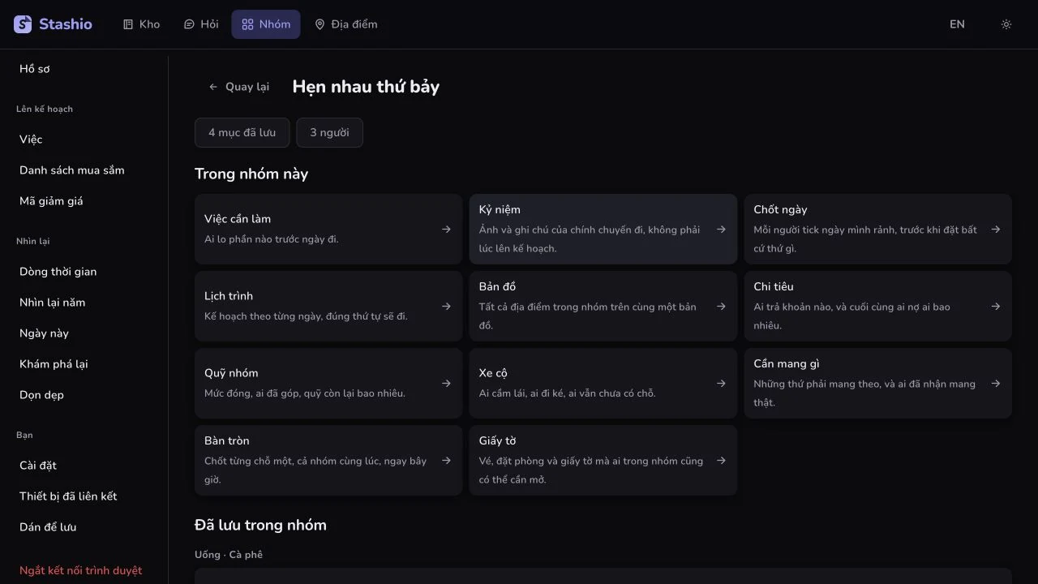The image size is (1038, 584).
Task: Click the Ngắt kết nối trình duyệt link
Action: point(81,570)
